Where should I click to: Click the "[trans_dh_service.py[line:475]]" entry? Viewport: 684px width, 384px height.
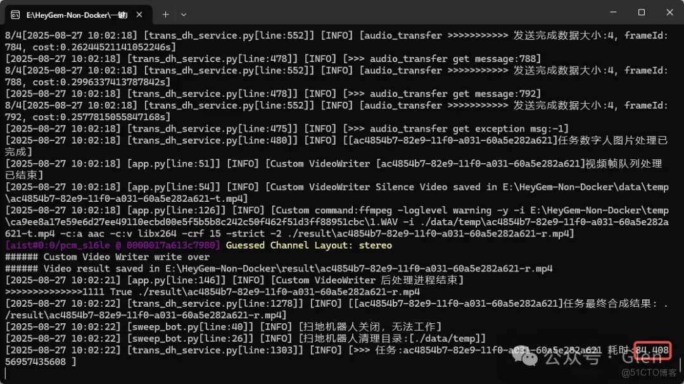click(212, 128)
